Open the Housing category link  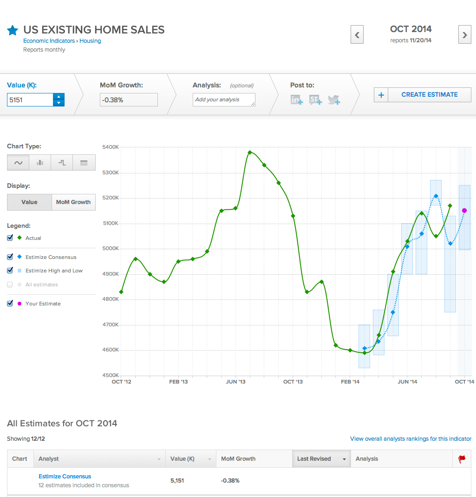90,41
